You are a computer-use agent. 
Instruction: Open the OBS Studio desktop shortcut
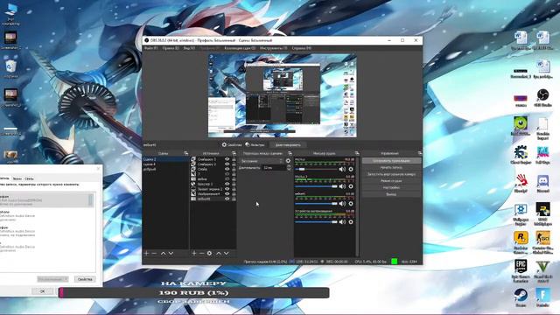click(542, 98)
